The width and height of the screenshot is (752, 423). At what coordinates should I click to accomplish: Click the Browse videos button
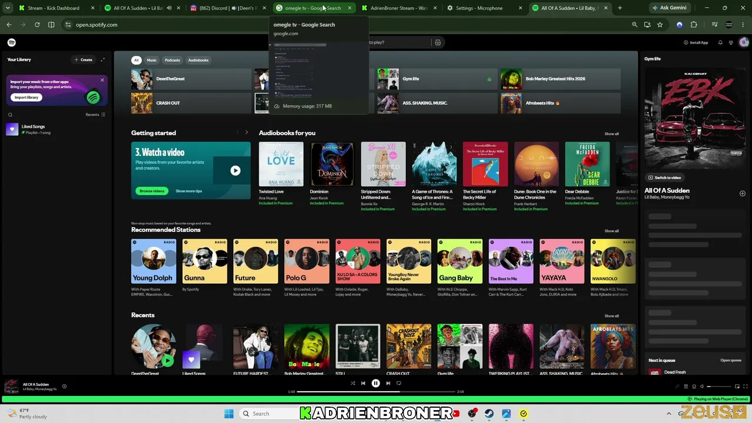(x=152, y=191)
